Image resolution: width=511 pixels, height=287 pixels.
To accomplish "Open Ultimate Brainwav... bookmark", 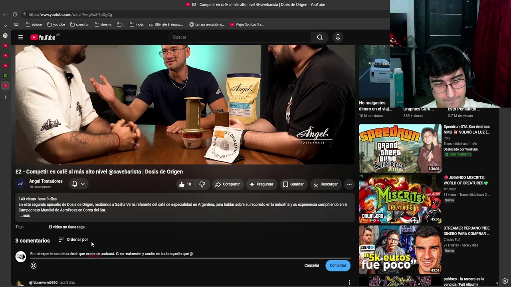I will pos(166,24).
